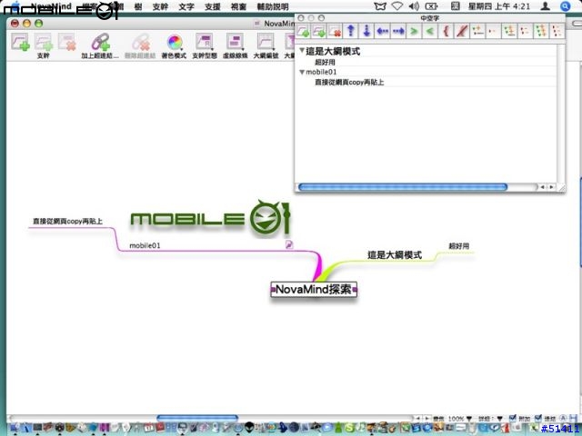Select the mobile01 row in outline panel

tap(426, 72)
